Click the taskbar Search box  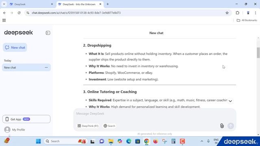tap(65, 141)
